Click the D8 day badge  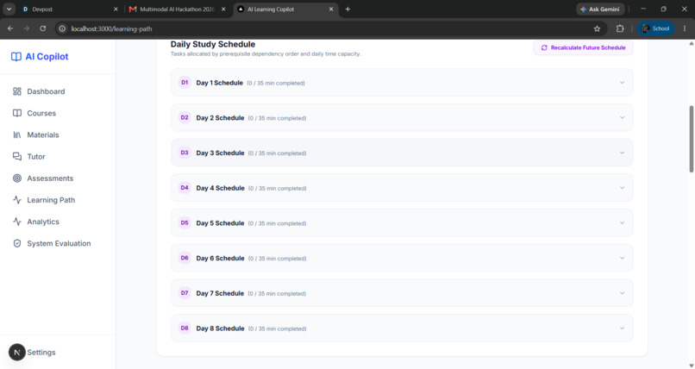coord(185,328)
